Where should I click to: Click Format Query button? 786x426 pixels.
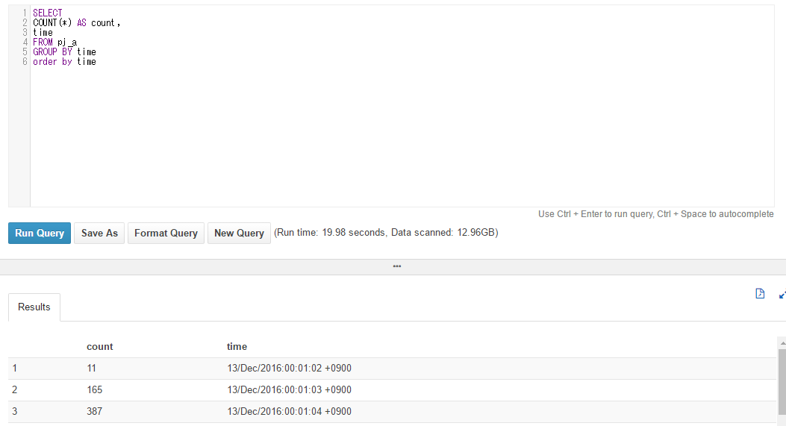tap(166, 233)
